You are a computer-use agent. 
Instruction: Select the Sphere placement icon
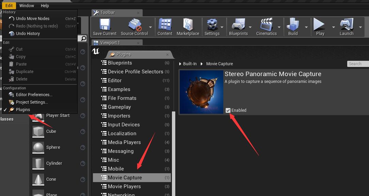coord(38,147)
